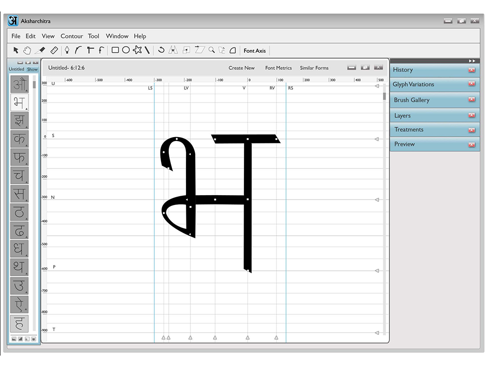
Task: Open the Tool menu
Action: coord(93,36)
